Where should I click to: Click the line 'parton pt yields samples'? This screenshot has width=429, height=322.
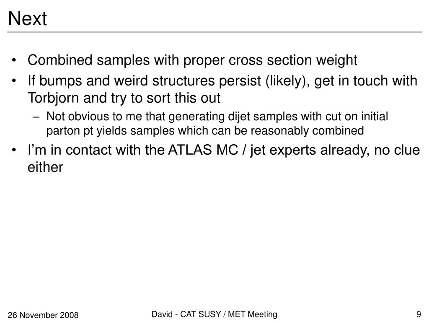pos(205,131)
